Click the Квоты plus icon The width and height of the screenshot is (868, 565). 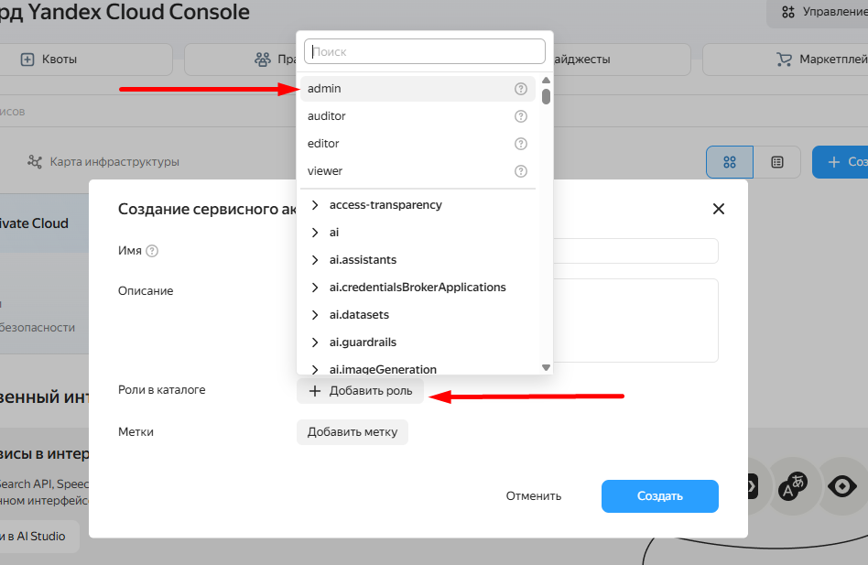pos(27,60)
